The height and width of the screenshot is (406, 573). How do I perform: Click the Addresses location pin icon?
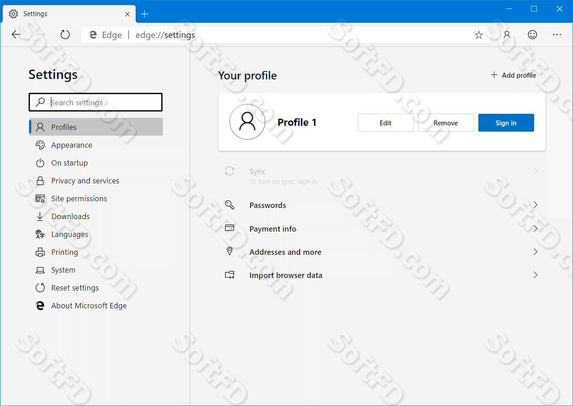point(230,251)
